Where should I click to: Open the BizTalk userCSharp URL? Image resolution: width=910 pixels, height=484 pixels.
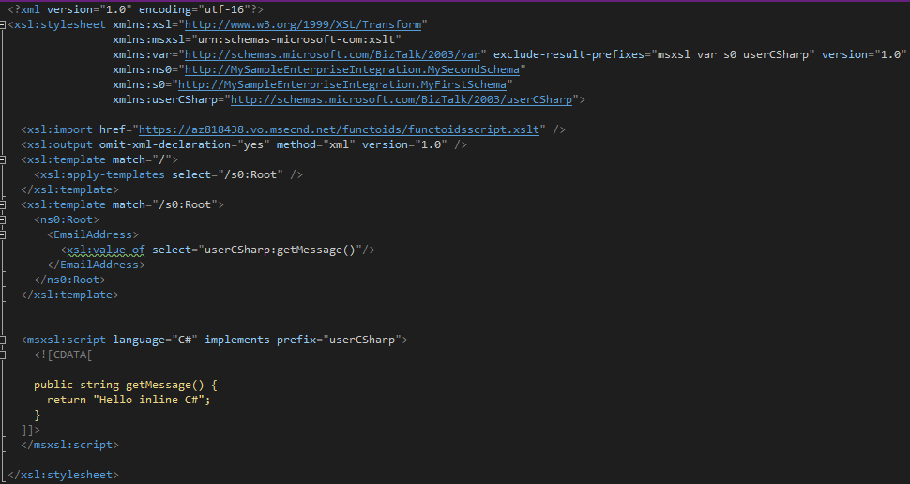click(x=402, y=99)
